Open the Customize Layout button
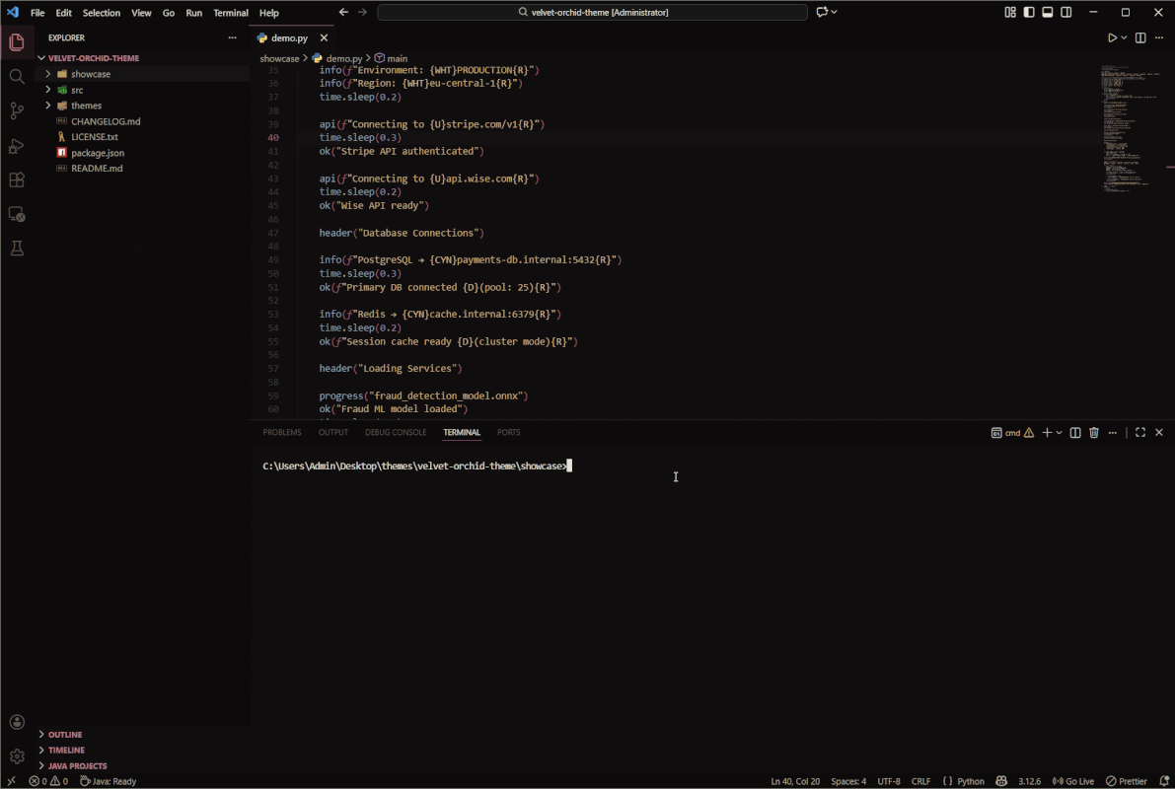Screen dimensions: 1175x789 tap(1010, 12)
